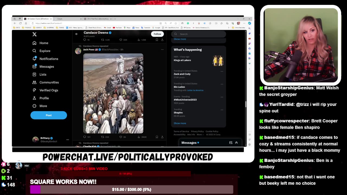
Task: Click Show more under What's happening
Action: 180,123
